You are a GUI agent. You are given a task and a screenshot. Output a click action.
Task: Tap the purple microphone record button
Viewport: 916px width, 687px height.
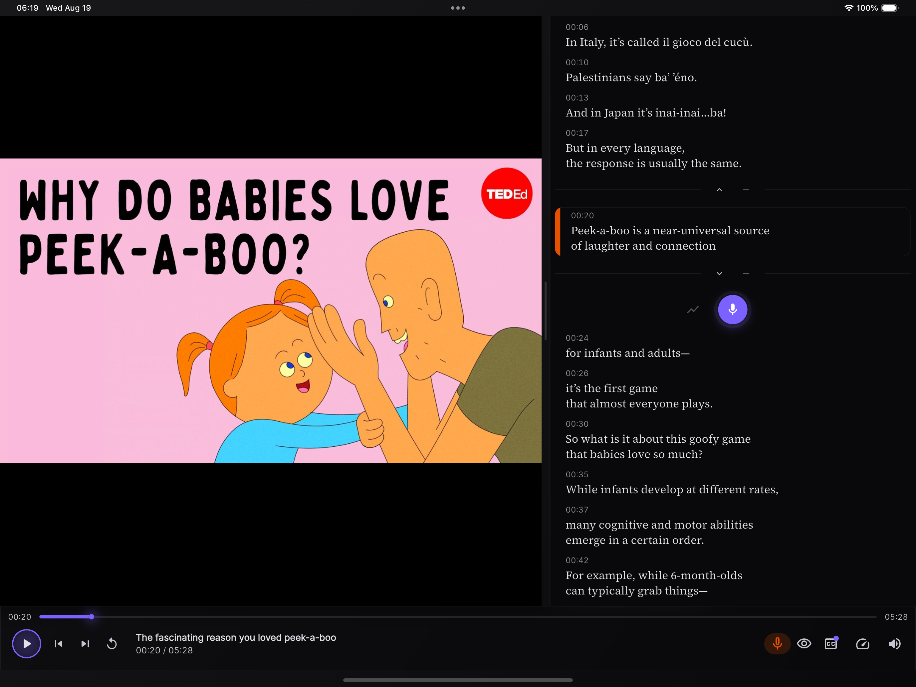(x=733, y=309)
